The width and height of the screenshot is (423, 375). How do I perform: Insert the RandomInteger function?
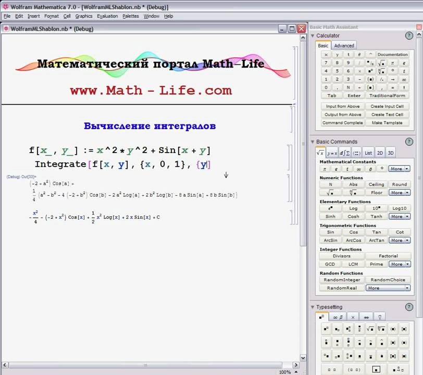click(342, 280)
